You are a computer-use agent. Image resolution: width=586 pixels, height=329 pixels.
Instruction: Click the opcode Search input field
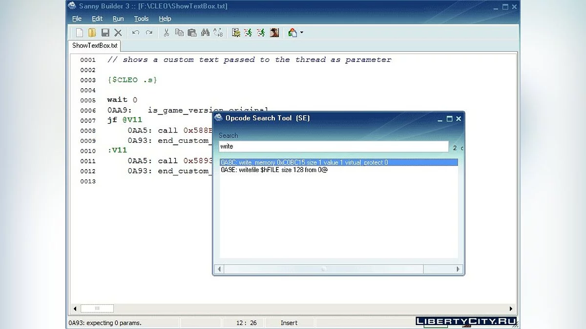[333, 147]
